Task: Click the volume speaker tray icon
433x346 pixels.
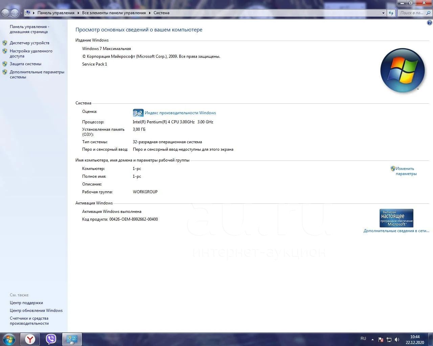Action: [x=397, y=340]
